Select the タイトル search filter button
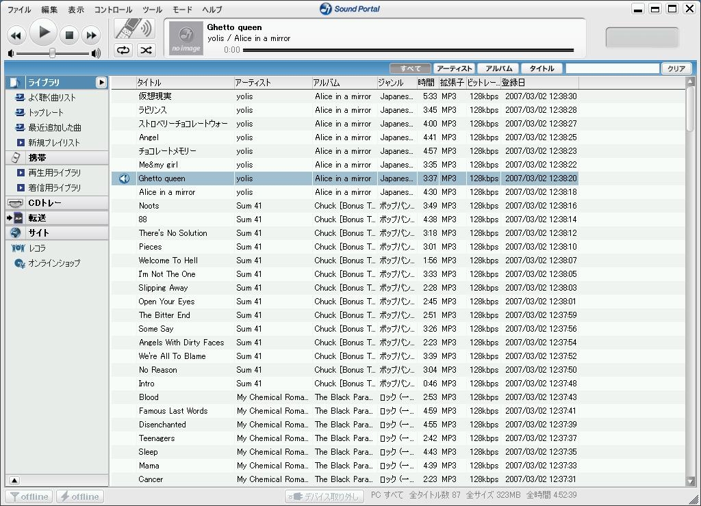The height and width of the screenshot is (506, 701). point(542,68)
